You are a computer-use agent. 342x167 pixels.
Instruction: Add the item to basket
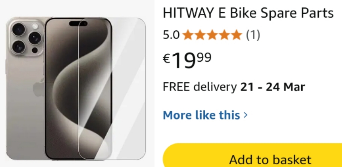[252, 155]
